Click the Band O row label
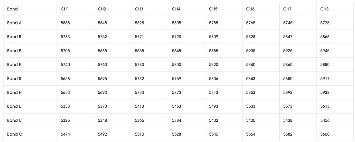The width and height of the screenshot is (355, 142). (15, 134)
